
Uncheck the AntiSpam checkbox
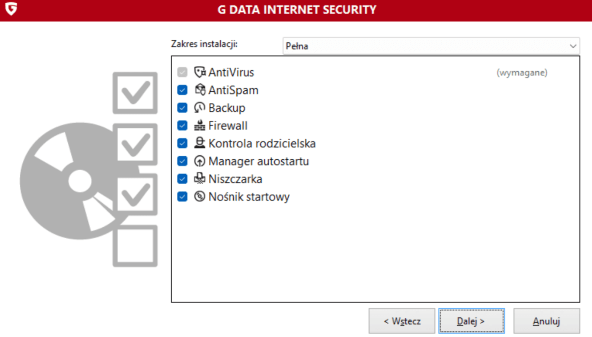pyautogui.click(x=182, y=90)
